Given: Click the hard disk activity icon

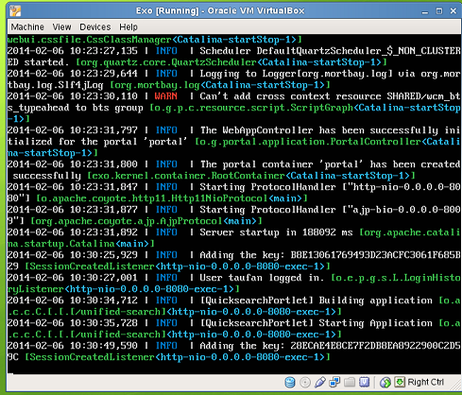Looking at the screenshot, I should point(290,382).
